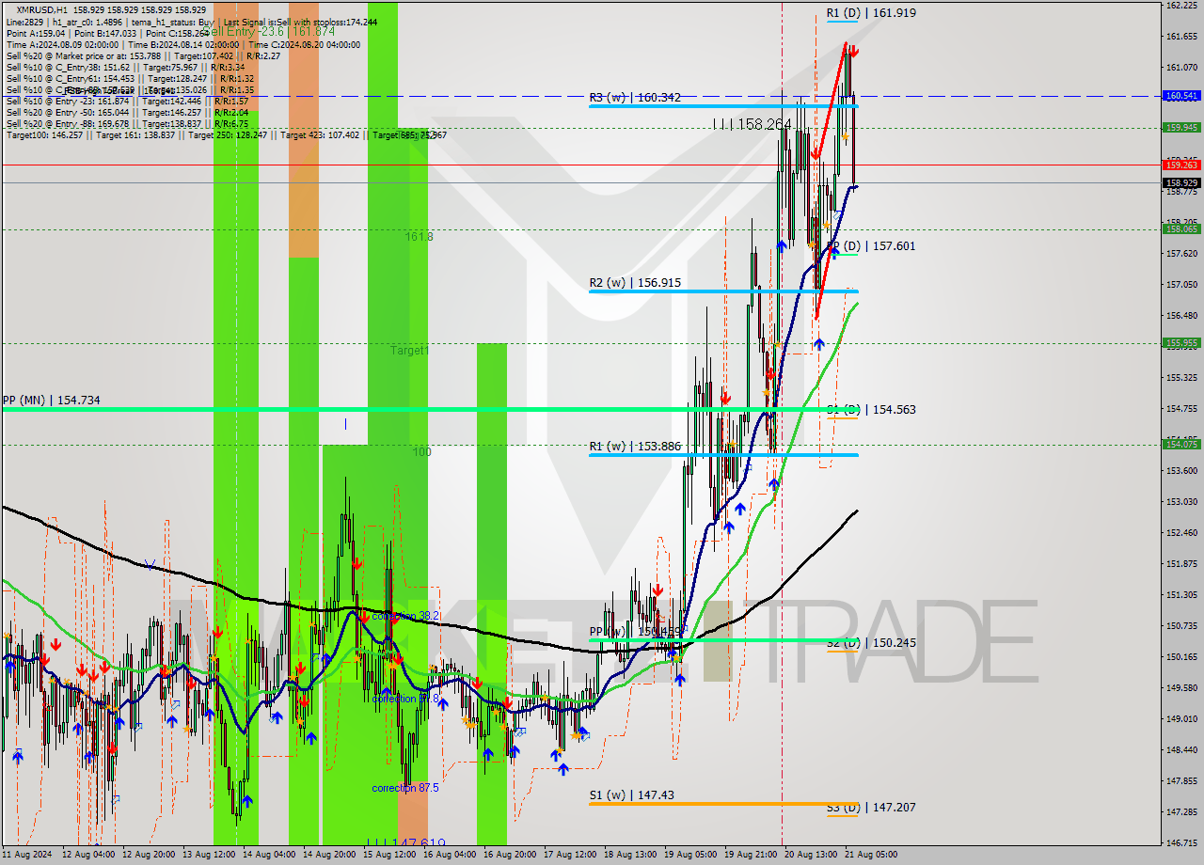Click the PP (D) | 157.601 pivot label

click(871, 246)
